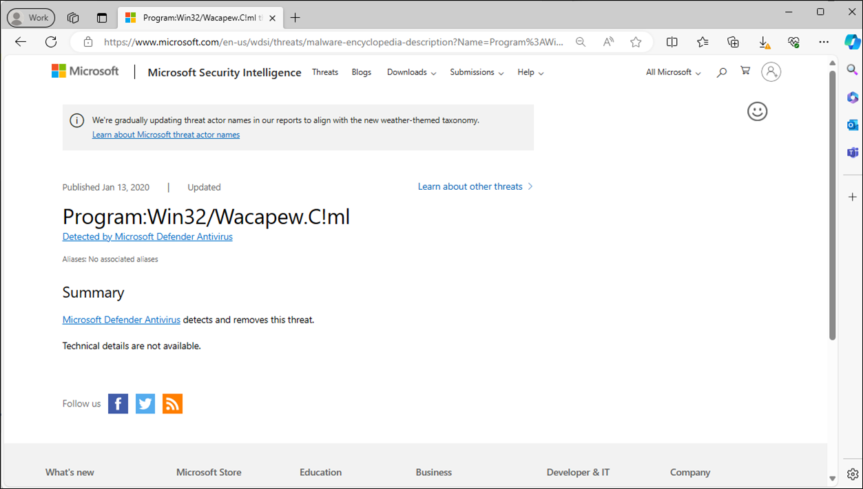Open the Copilot sidebar icon
This screenshot has height=489, width=863.
(853, 41)
